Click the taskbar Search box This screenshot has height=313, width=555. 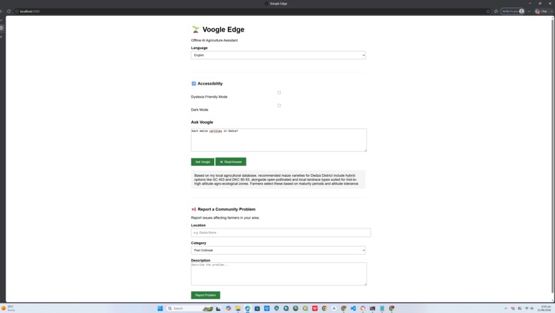point(189,308)
